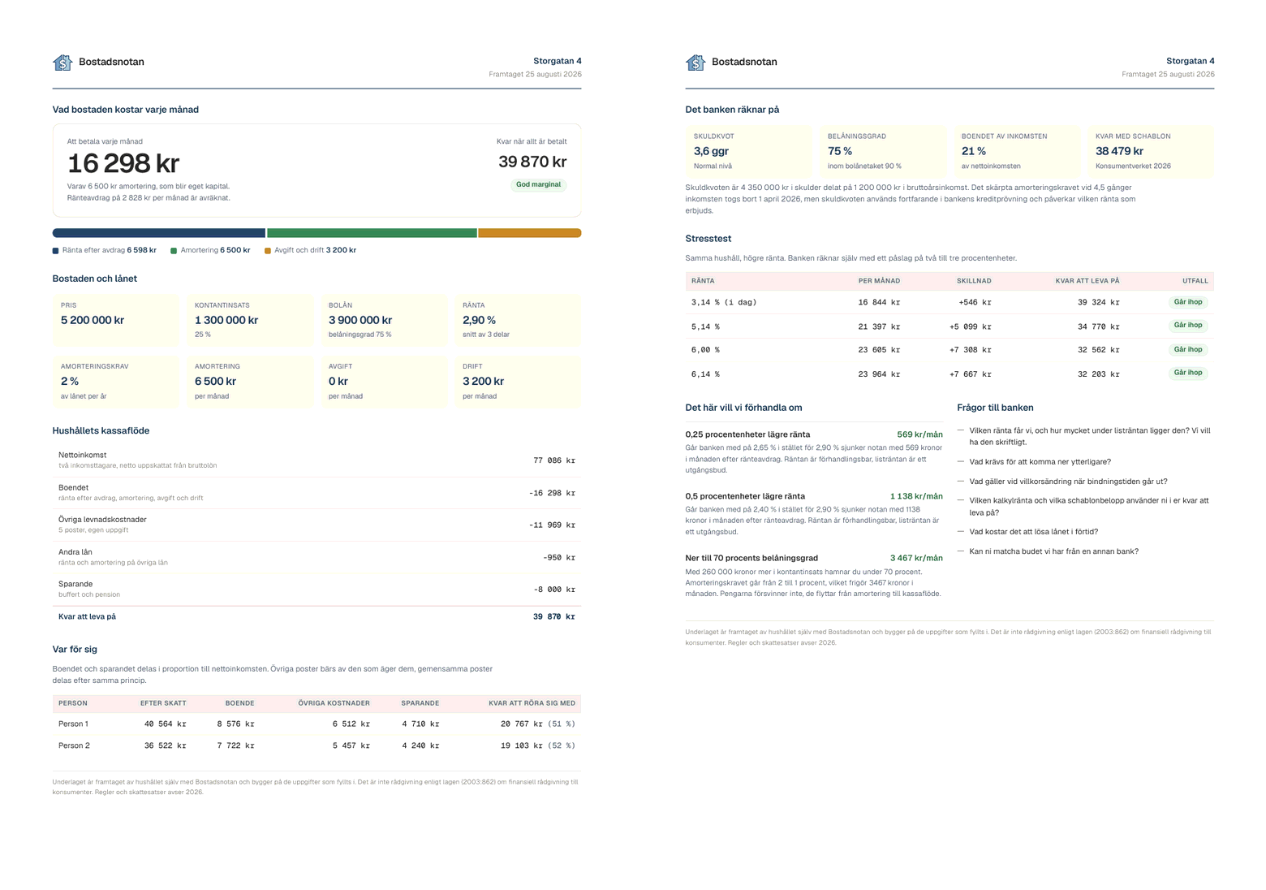Click Går ihop badge in the 3,14 % row
The width and height of the screenshot is (1266, 890).
click(1188, 302)
